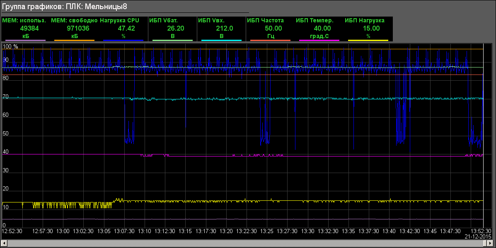Screen dimensions: 496x248
Task: Select the green ИБП Vбат. color line
Action: click(x=172, y=41)
